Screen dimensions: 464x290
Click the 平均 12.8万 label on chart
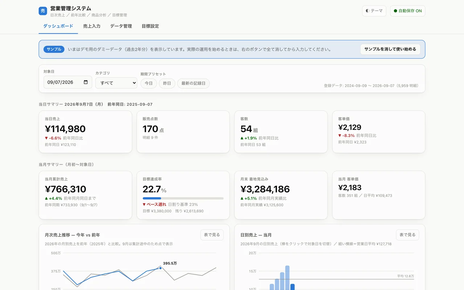405,276
